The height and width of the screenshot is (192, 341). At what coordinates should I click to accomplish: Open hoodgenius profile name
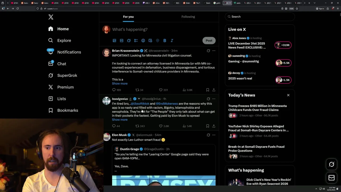point(120,99)
